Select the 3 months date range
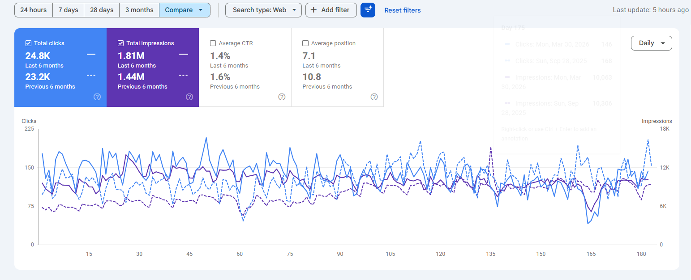691x280 pixels. (x=139, y=10)
